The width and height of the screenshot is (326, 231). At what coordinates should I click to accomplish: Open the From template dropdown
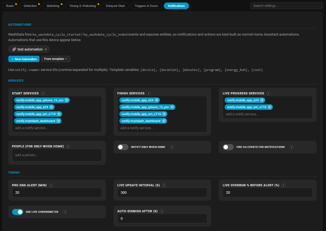click(56, 59)
